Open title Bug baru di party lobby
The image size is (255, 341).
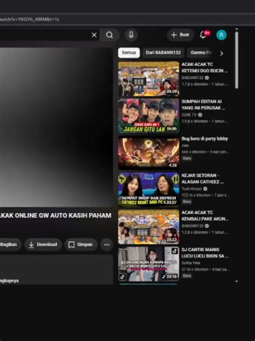pos(205,138)
